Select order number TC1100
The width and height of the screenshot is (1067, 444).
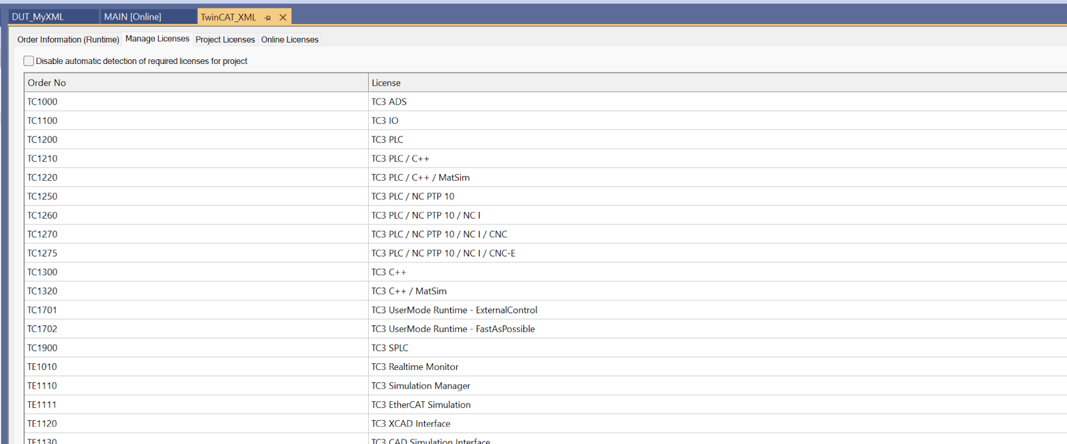196,121
